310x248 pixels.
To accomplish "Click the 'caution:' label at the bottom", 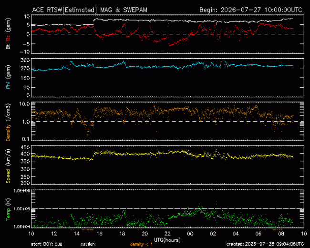I will [x=88, y=244].
